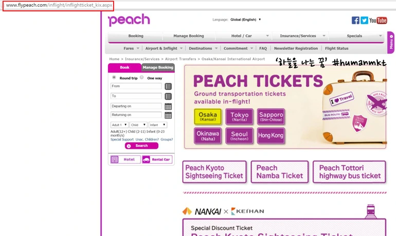Select the Hong Kong button
This screenshot has height=236, width=396.
click(x=271, y=136)
